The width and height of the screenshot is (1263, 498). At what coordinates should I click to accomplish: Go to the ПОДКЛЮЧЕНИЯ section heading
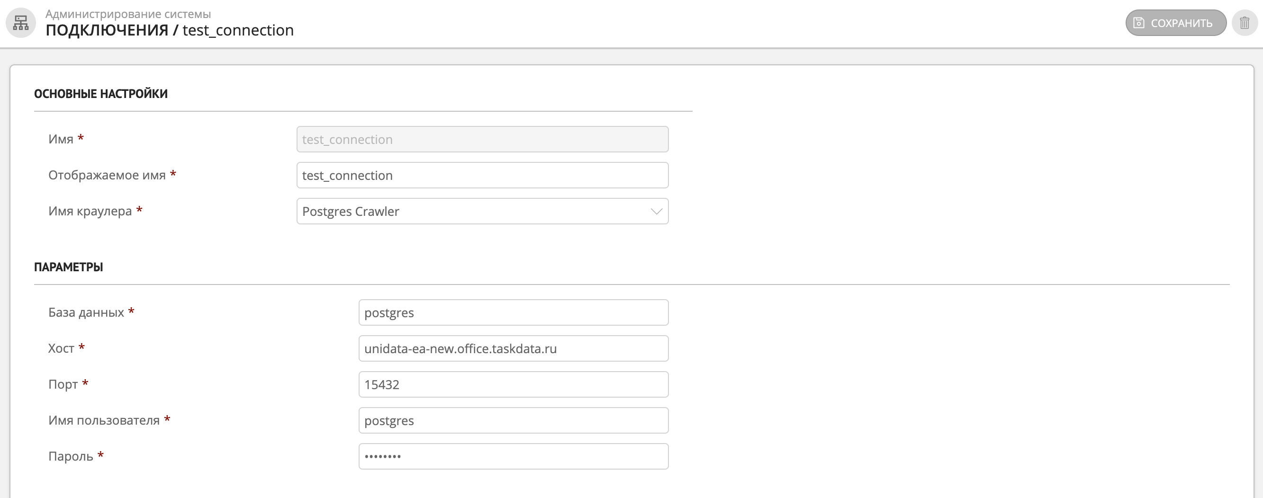pyautogui.click(x=107, y=30)
